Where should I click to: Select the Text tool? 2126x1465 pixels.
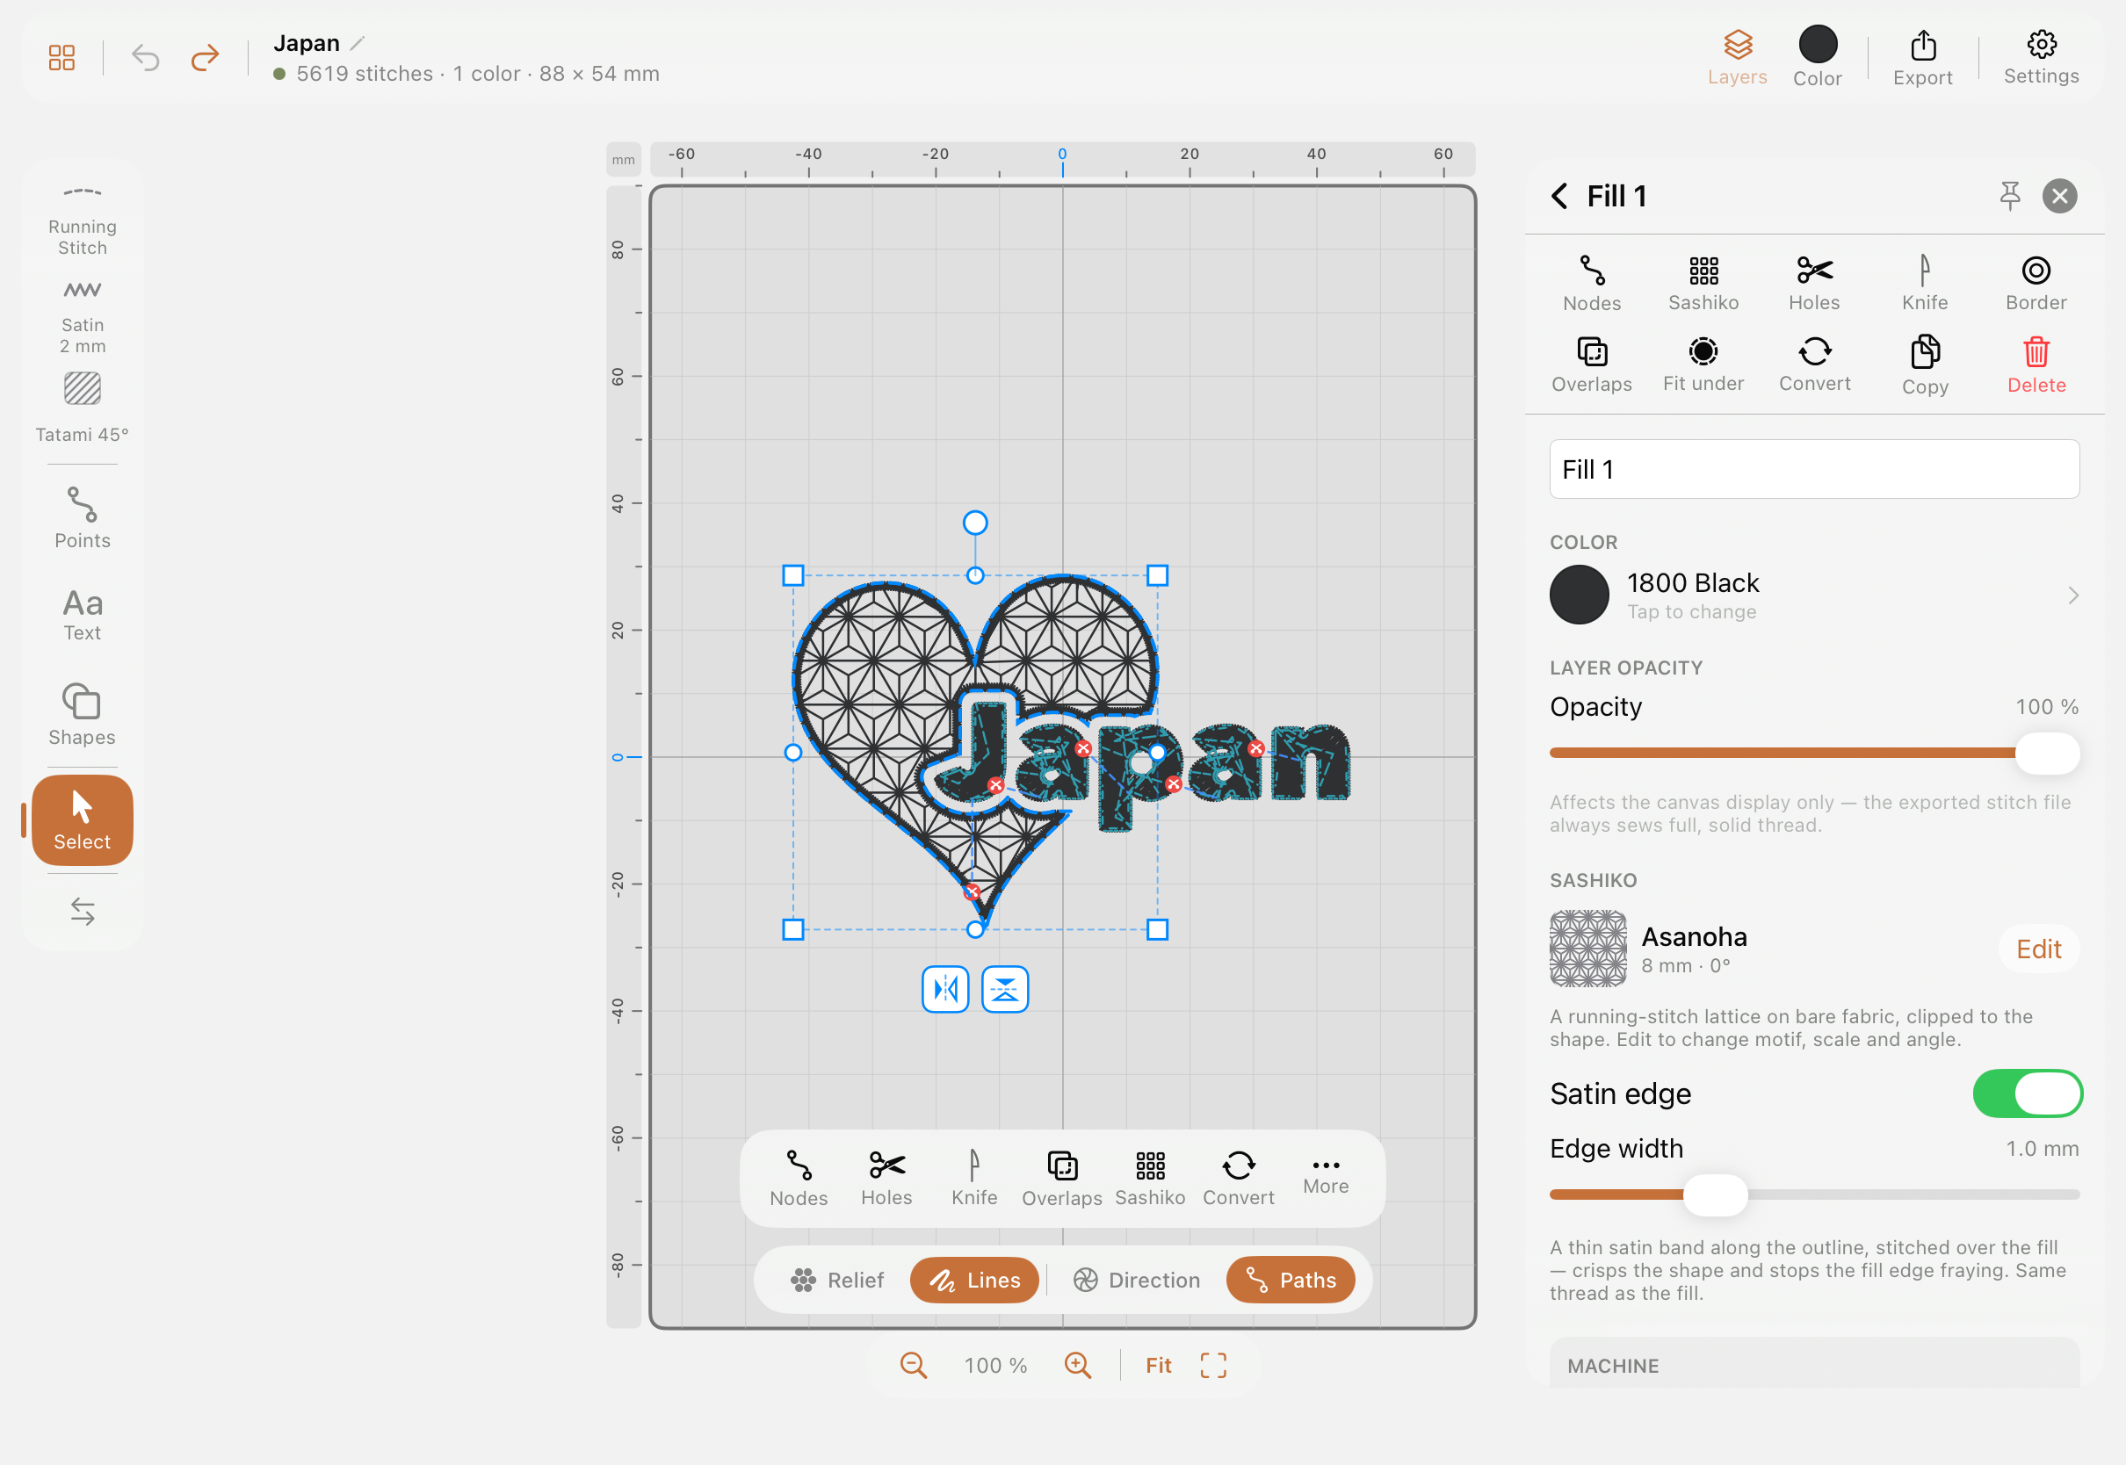pyautogui.click(x=83, y=614)
